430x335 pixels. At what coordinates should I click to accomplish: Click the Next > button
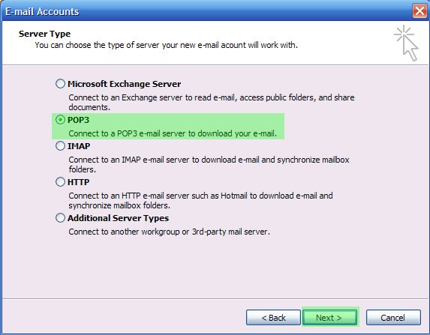(x=330, y=318)
